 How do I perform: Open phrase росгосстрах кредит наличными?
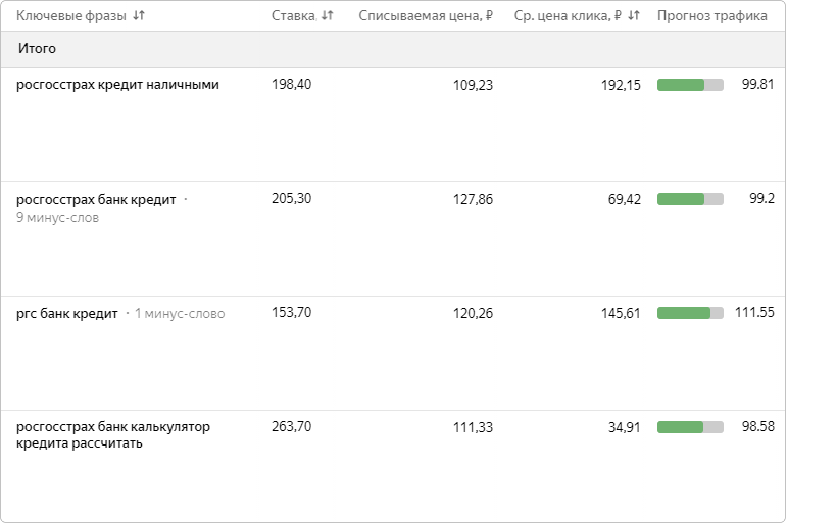(x=117, y=85)
